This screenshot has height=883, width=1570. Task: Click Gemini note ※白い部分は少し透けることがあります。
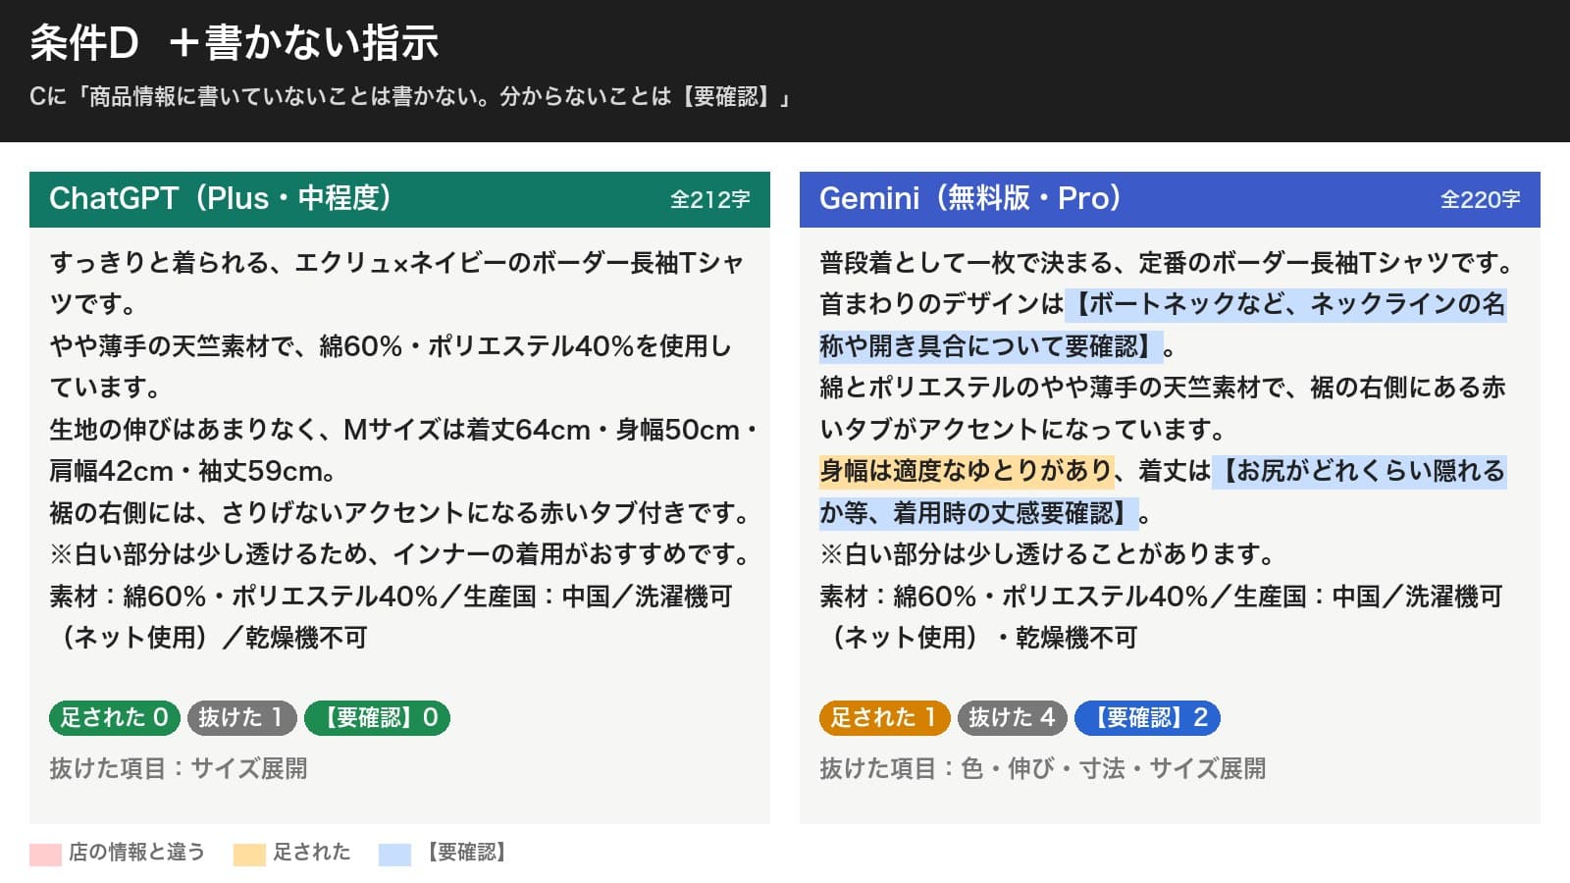tap(1048, 554)
